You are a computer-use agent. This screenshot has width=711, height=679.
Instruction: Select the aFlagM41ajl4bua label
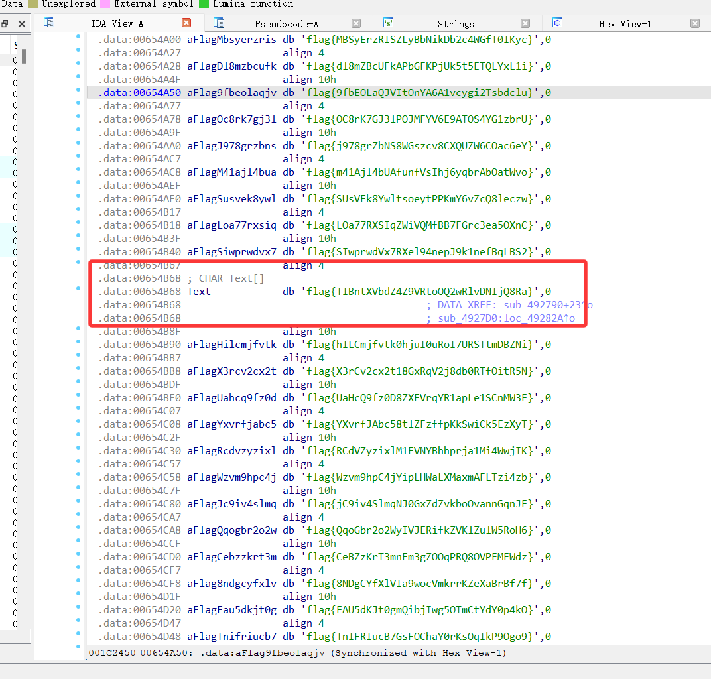pyautogui.click(x=231, y=172)
